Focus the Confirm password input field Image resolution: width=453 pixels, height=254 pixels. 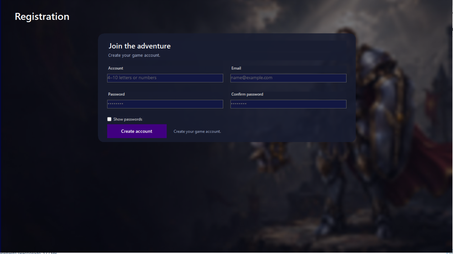coord(288,104)
